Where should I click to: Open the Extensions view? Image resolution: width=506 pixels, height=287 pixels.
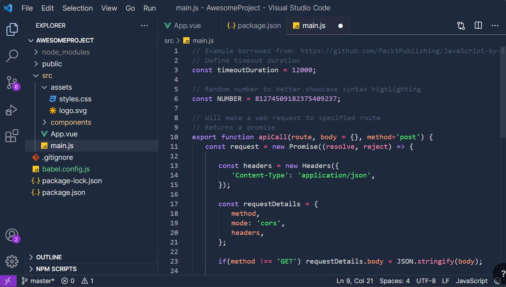click(12, 136)
